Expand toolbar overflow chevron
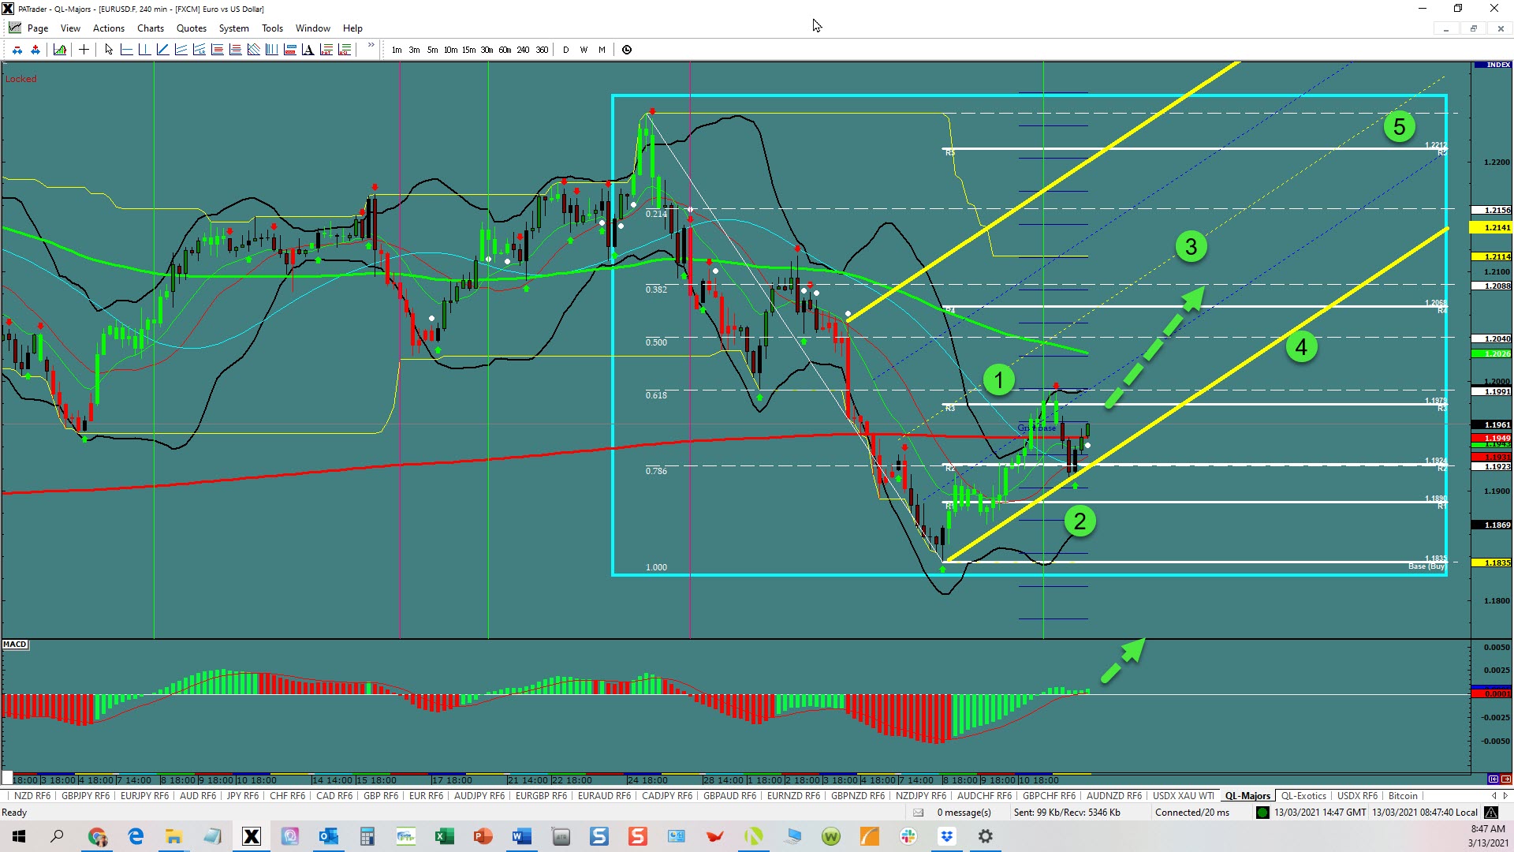The width and height of the screenshot is (1514, 852). coord(371,46)
